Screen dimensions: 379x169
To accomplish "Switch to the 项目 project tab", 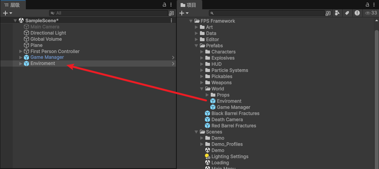I will 189,5.
